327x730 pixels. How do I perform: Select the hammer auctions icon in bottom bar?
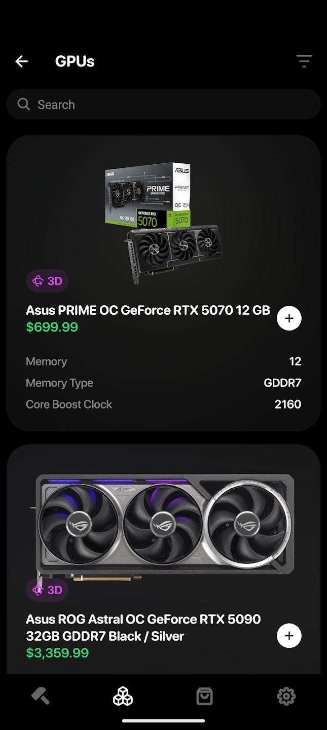[40, 696]
